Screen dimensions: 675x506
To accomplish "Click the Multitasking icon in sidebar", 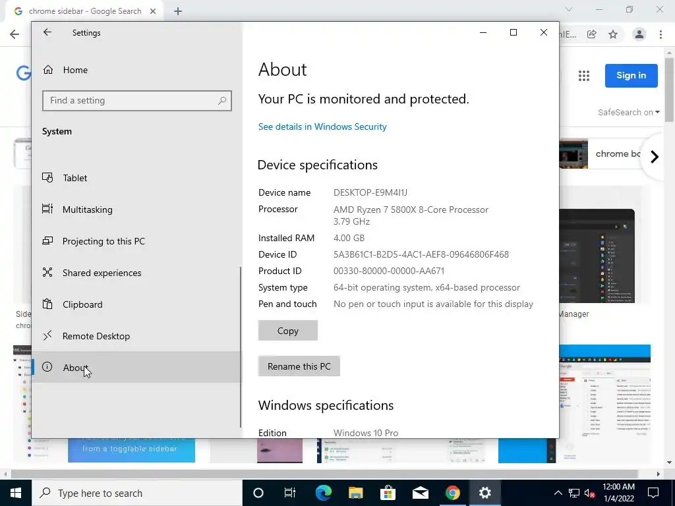I will 47,209.
